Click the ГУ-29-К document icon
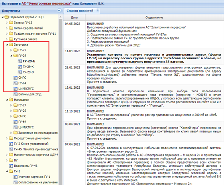 tap(20, 66)
